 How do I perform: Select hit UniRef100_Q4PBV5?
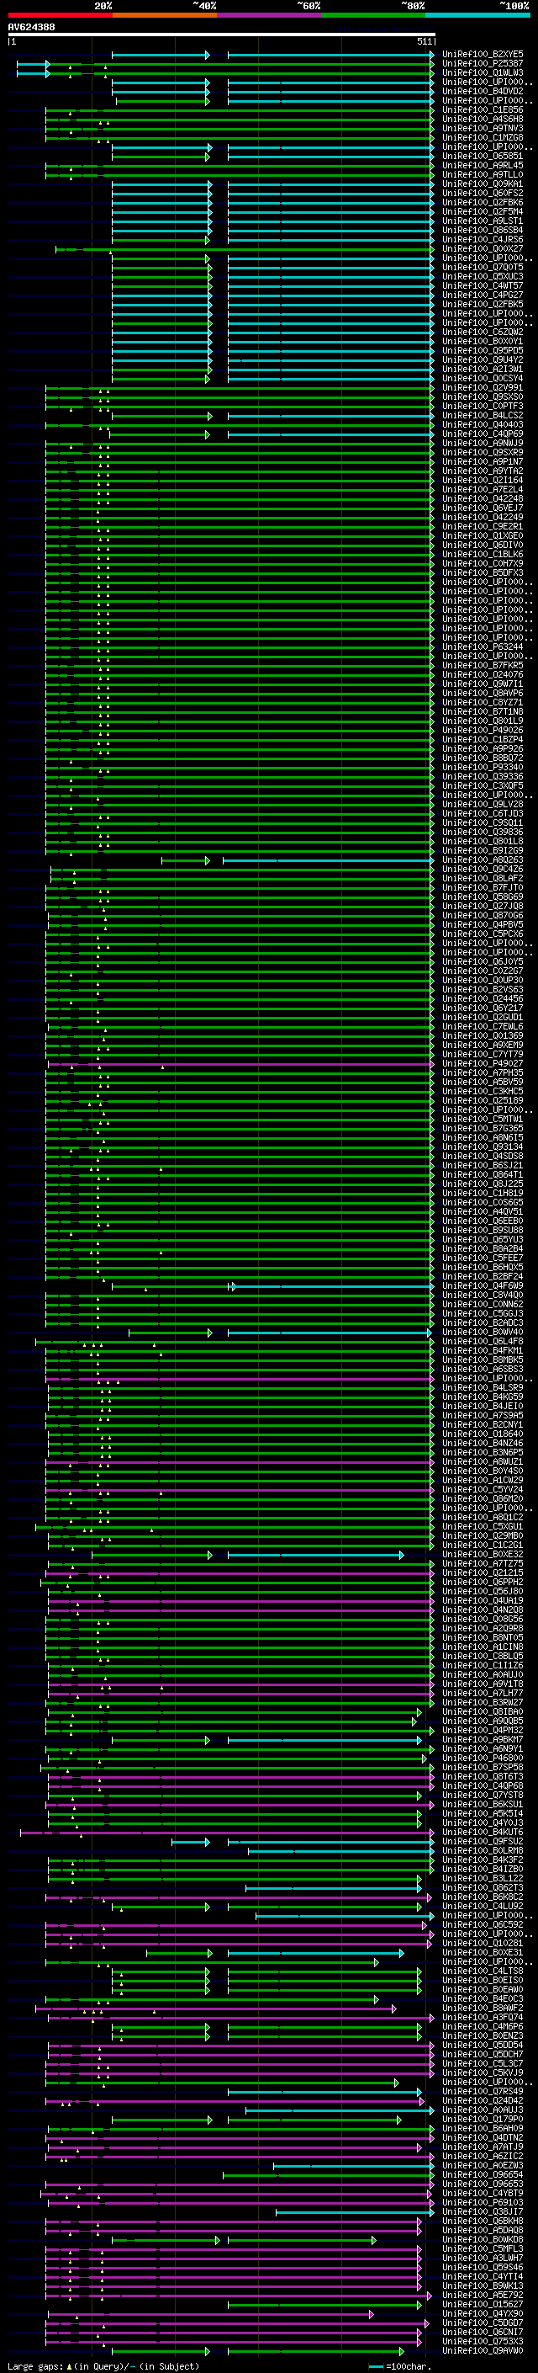click(x=482, y=925)
